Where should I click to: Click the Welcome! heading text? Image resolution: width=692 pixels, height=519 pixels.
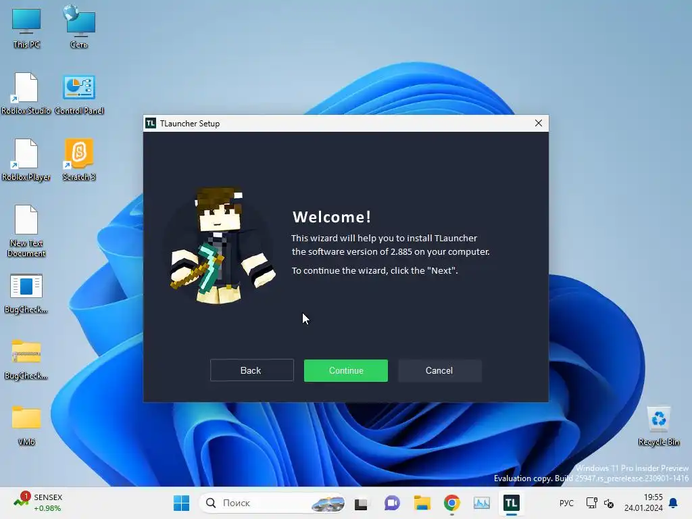coord(332,217)
